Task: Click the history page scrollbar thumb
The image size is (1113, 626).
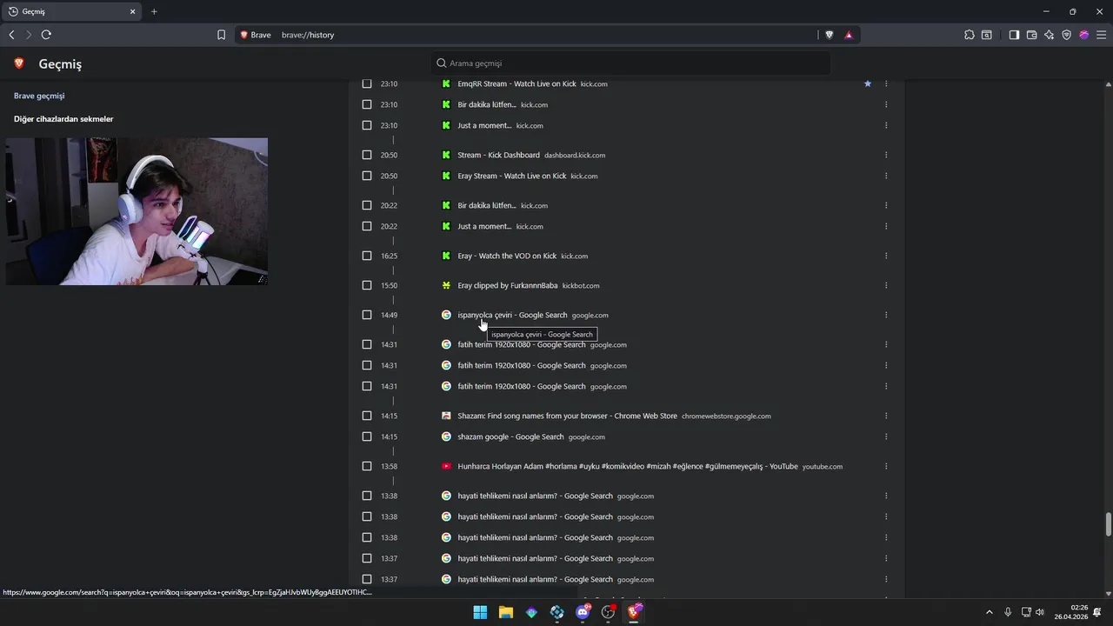Action: (x=1109, y=525)
